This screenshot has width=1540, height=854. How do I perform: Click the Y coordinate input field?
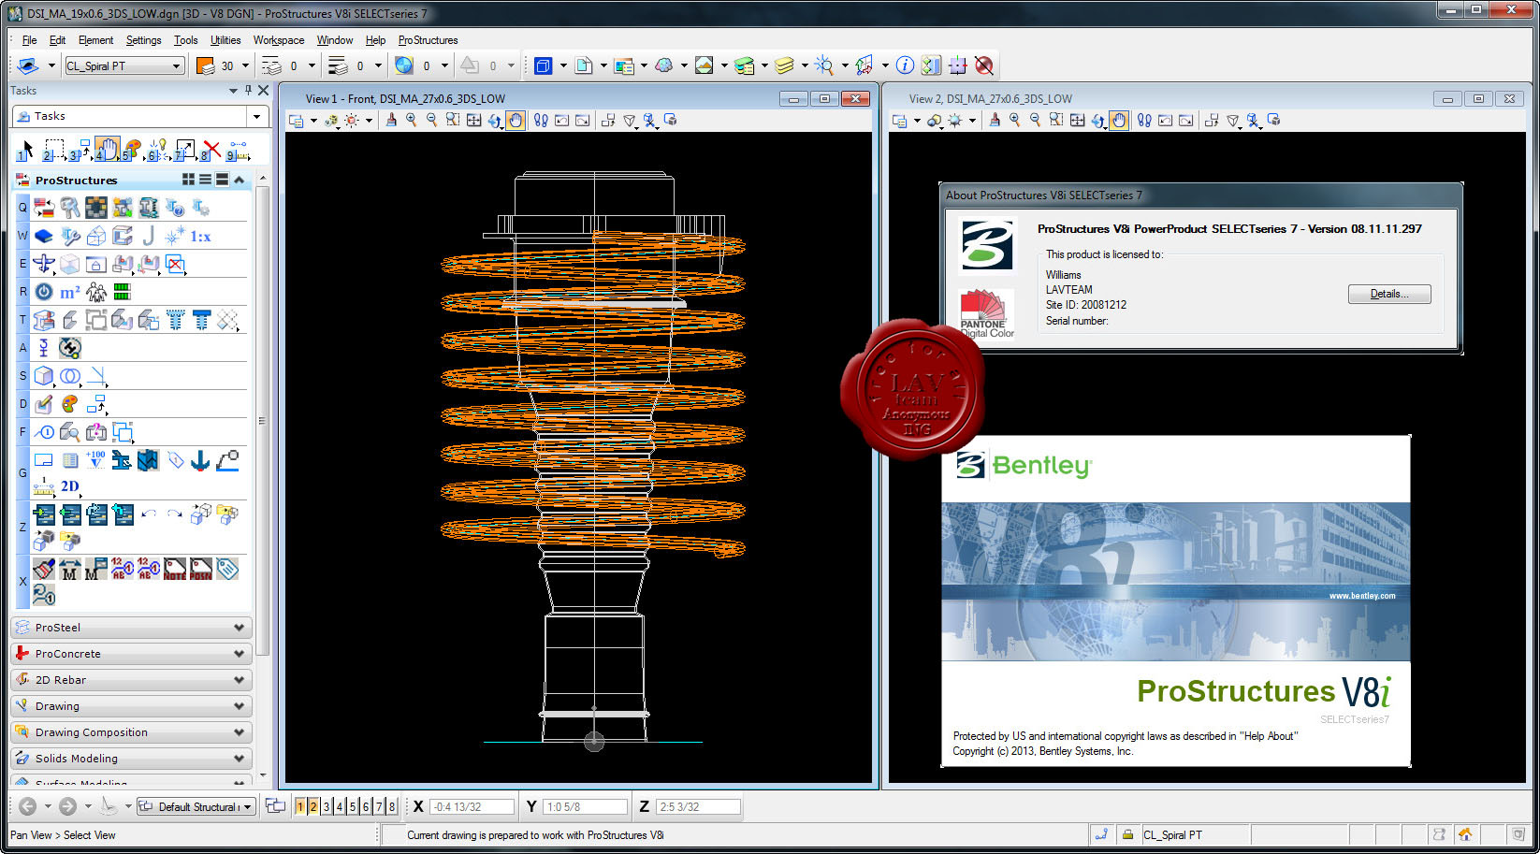[x=585, y=806]
